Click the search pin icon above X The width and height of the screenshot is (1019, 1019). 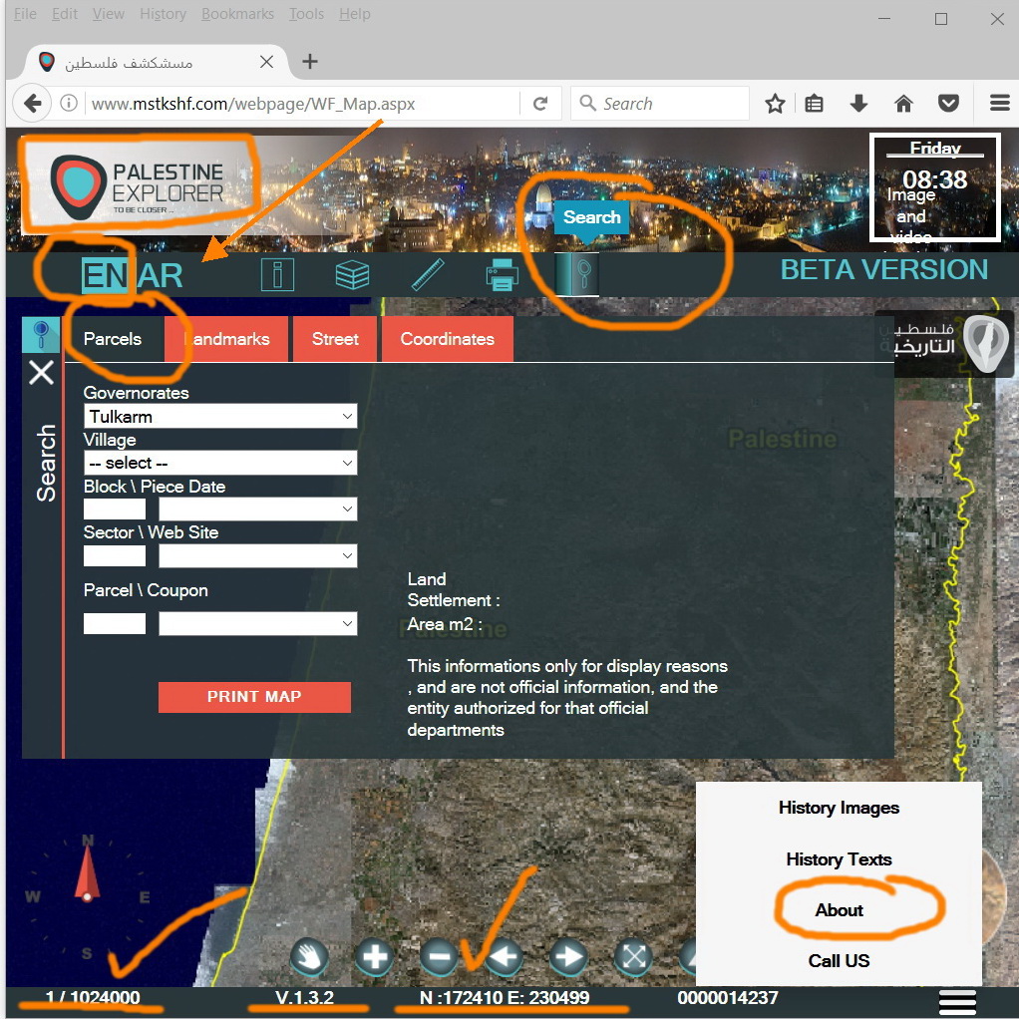coord(41,335)
